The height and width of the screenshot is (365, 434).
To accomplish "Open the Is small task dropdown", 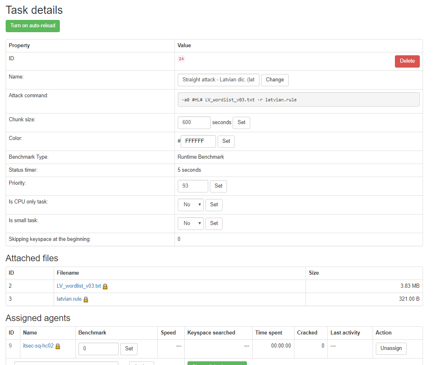I will 191,223.
